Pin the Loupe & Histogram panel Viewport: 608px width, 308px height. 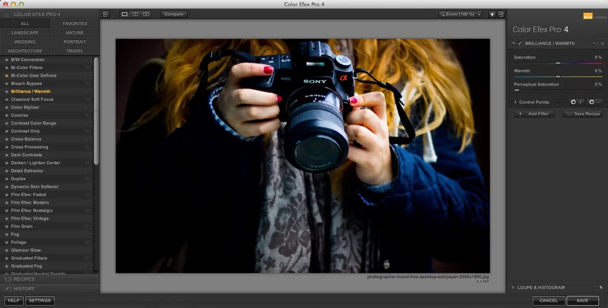[601, 287]
